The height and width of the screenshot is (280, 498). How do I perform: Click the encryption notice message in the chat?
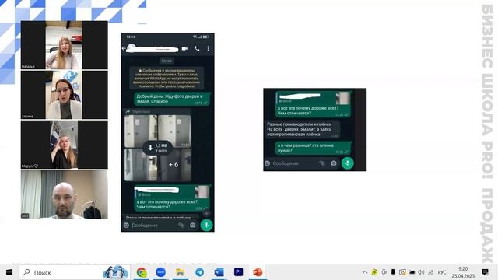(167, 78)
